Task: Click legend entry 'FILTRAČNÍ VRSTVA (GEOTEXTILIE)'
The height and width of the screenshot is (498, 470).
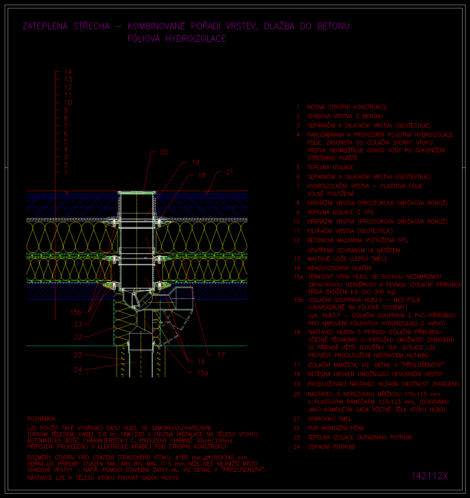Action: [350, 231]
